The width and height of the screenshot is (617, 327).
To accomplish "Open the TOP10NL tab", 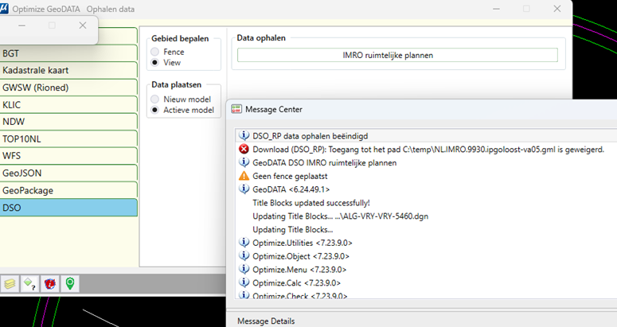I will pos(68,139).
